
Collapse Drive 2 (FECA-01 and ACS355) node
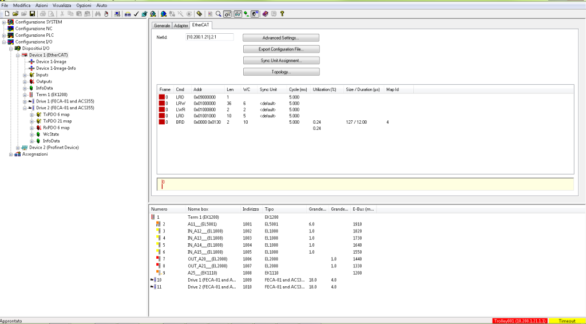coord(25,108)
